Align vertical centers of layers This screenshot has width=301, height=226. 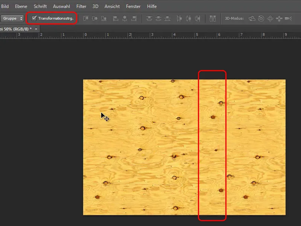coord(95,18)
